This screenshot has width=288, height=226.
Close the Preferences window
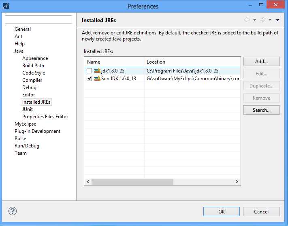tap(275, 4)
